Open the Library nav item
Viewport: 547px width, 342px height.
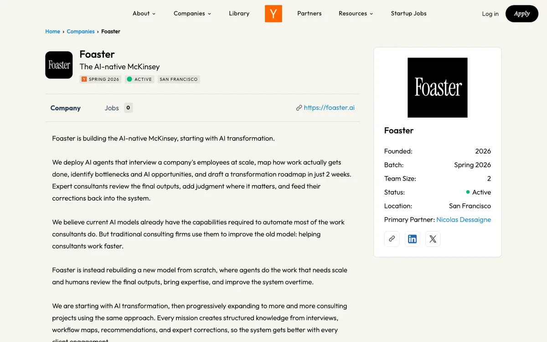coord(239,13)
